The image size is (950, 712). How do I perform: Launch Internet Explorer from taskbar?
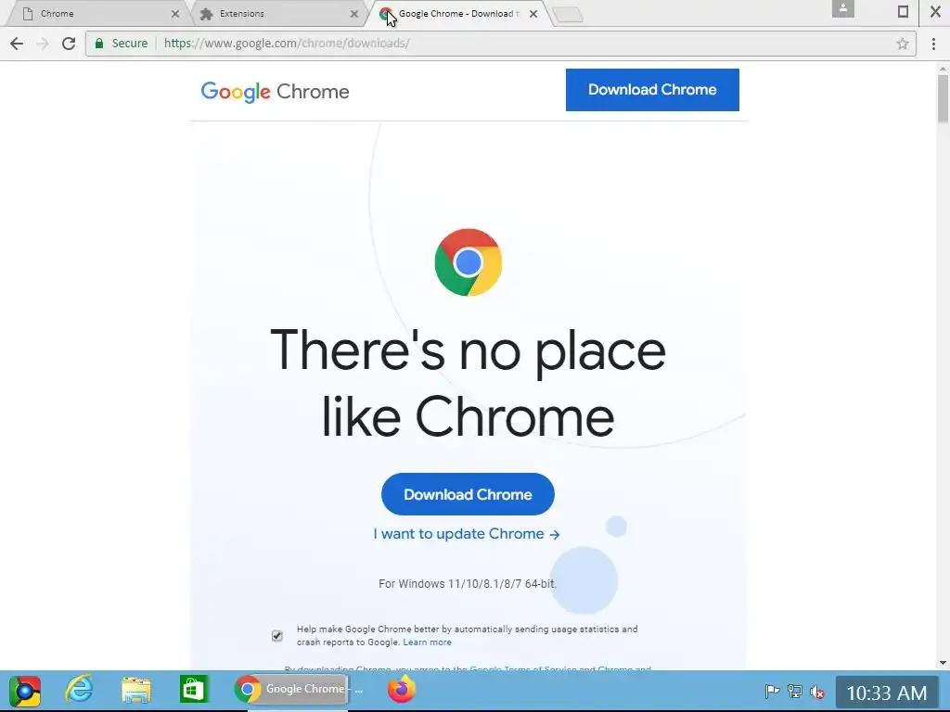coord(80,690)
